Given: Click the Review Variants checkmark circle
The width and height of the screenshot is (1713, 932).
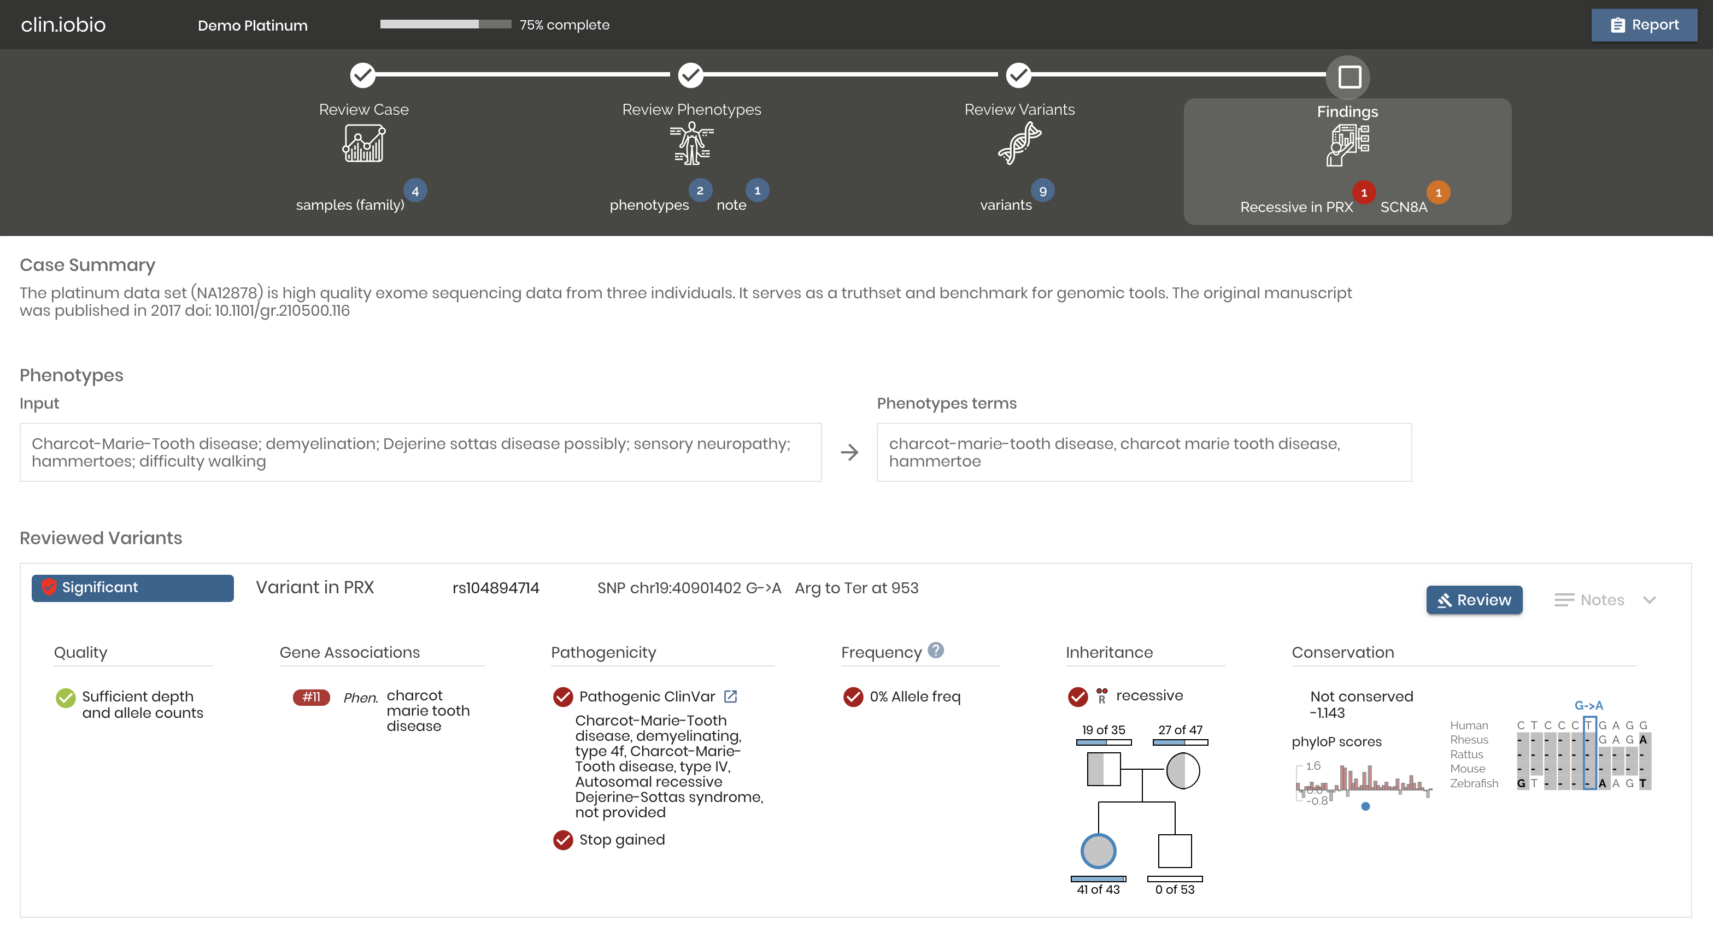Looking at the screenshot, I should pyautogui.click(x=1018, y=75).
